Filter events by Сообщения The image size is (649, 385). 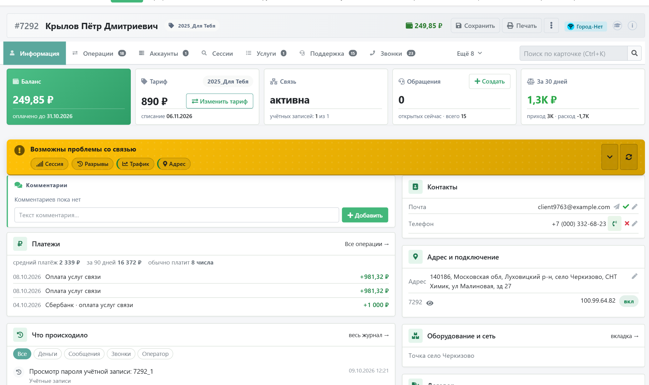tap(84, 354)
